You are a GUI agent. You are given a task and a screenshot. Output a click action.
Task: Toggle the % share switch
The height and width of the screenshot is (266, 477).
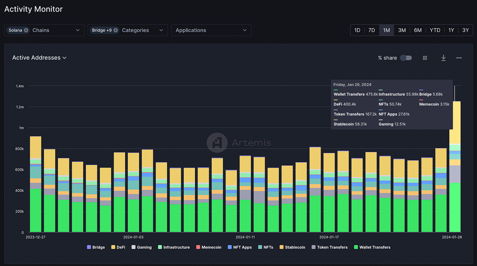click(x=406, y=58)
